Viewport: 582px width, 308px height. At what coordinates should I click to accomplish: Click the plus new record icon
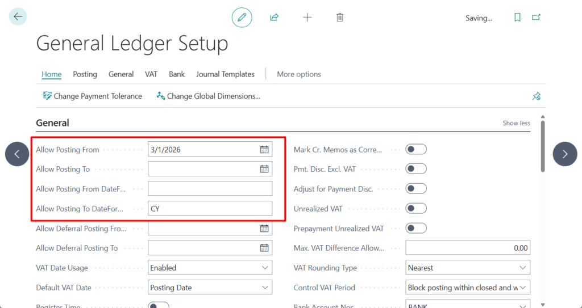[x=307, y=18]
